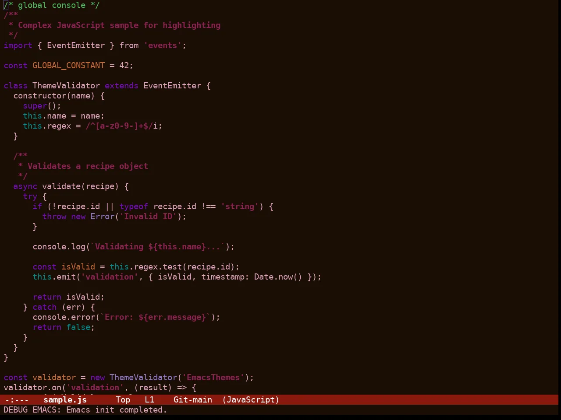Click the 'typeof' keyword

click(134, 206)
